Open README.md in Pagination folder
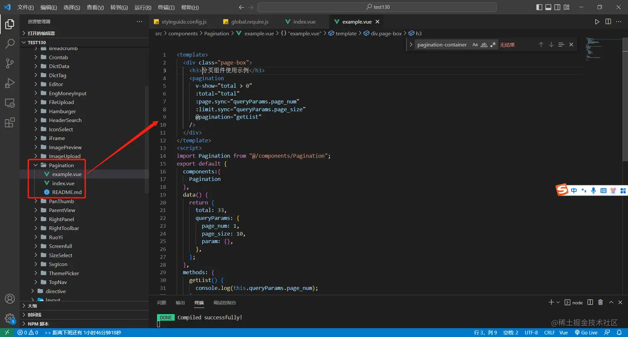The image size is (628, 337). 67,192
